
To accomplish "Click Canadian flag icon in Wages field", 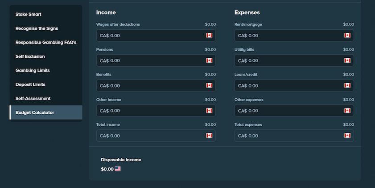I will (x=209, y=36).
